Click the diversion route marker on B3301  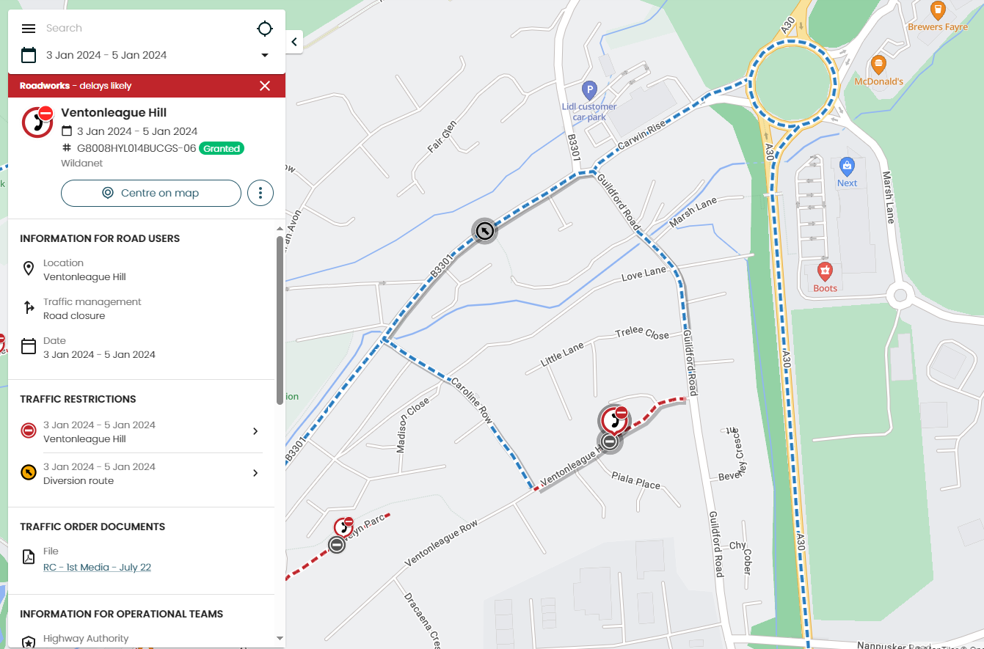(x=484, y=232)
